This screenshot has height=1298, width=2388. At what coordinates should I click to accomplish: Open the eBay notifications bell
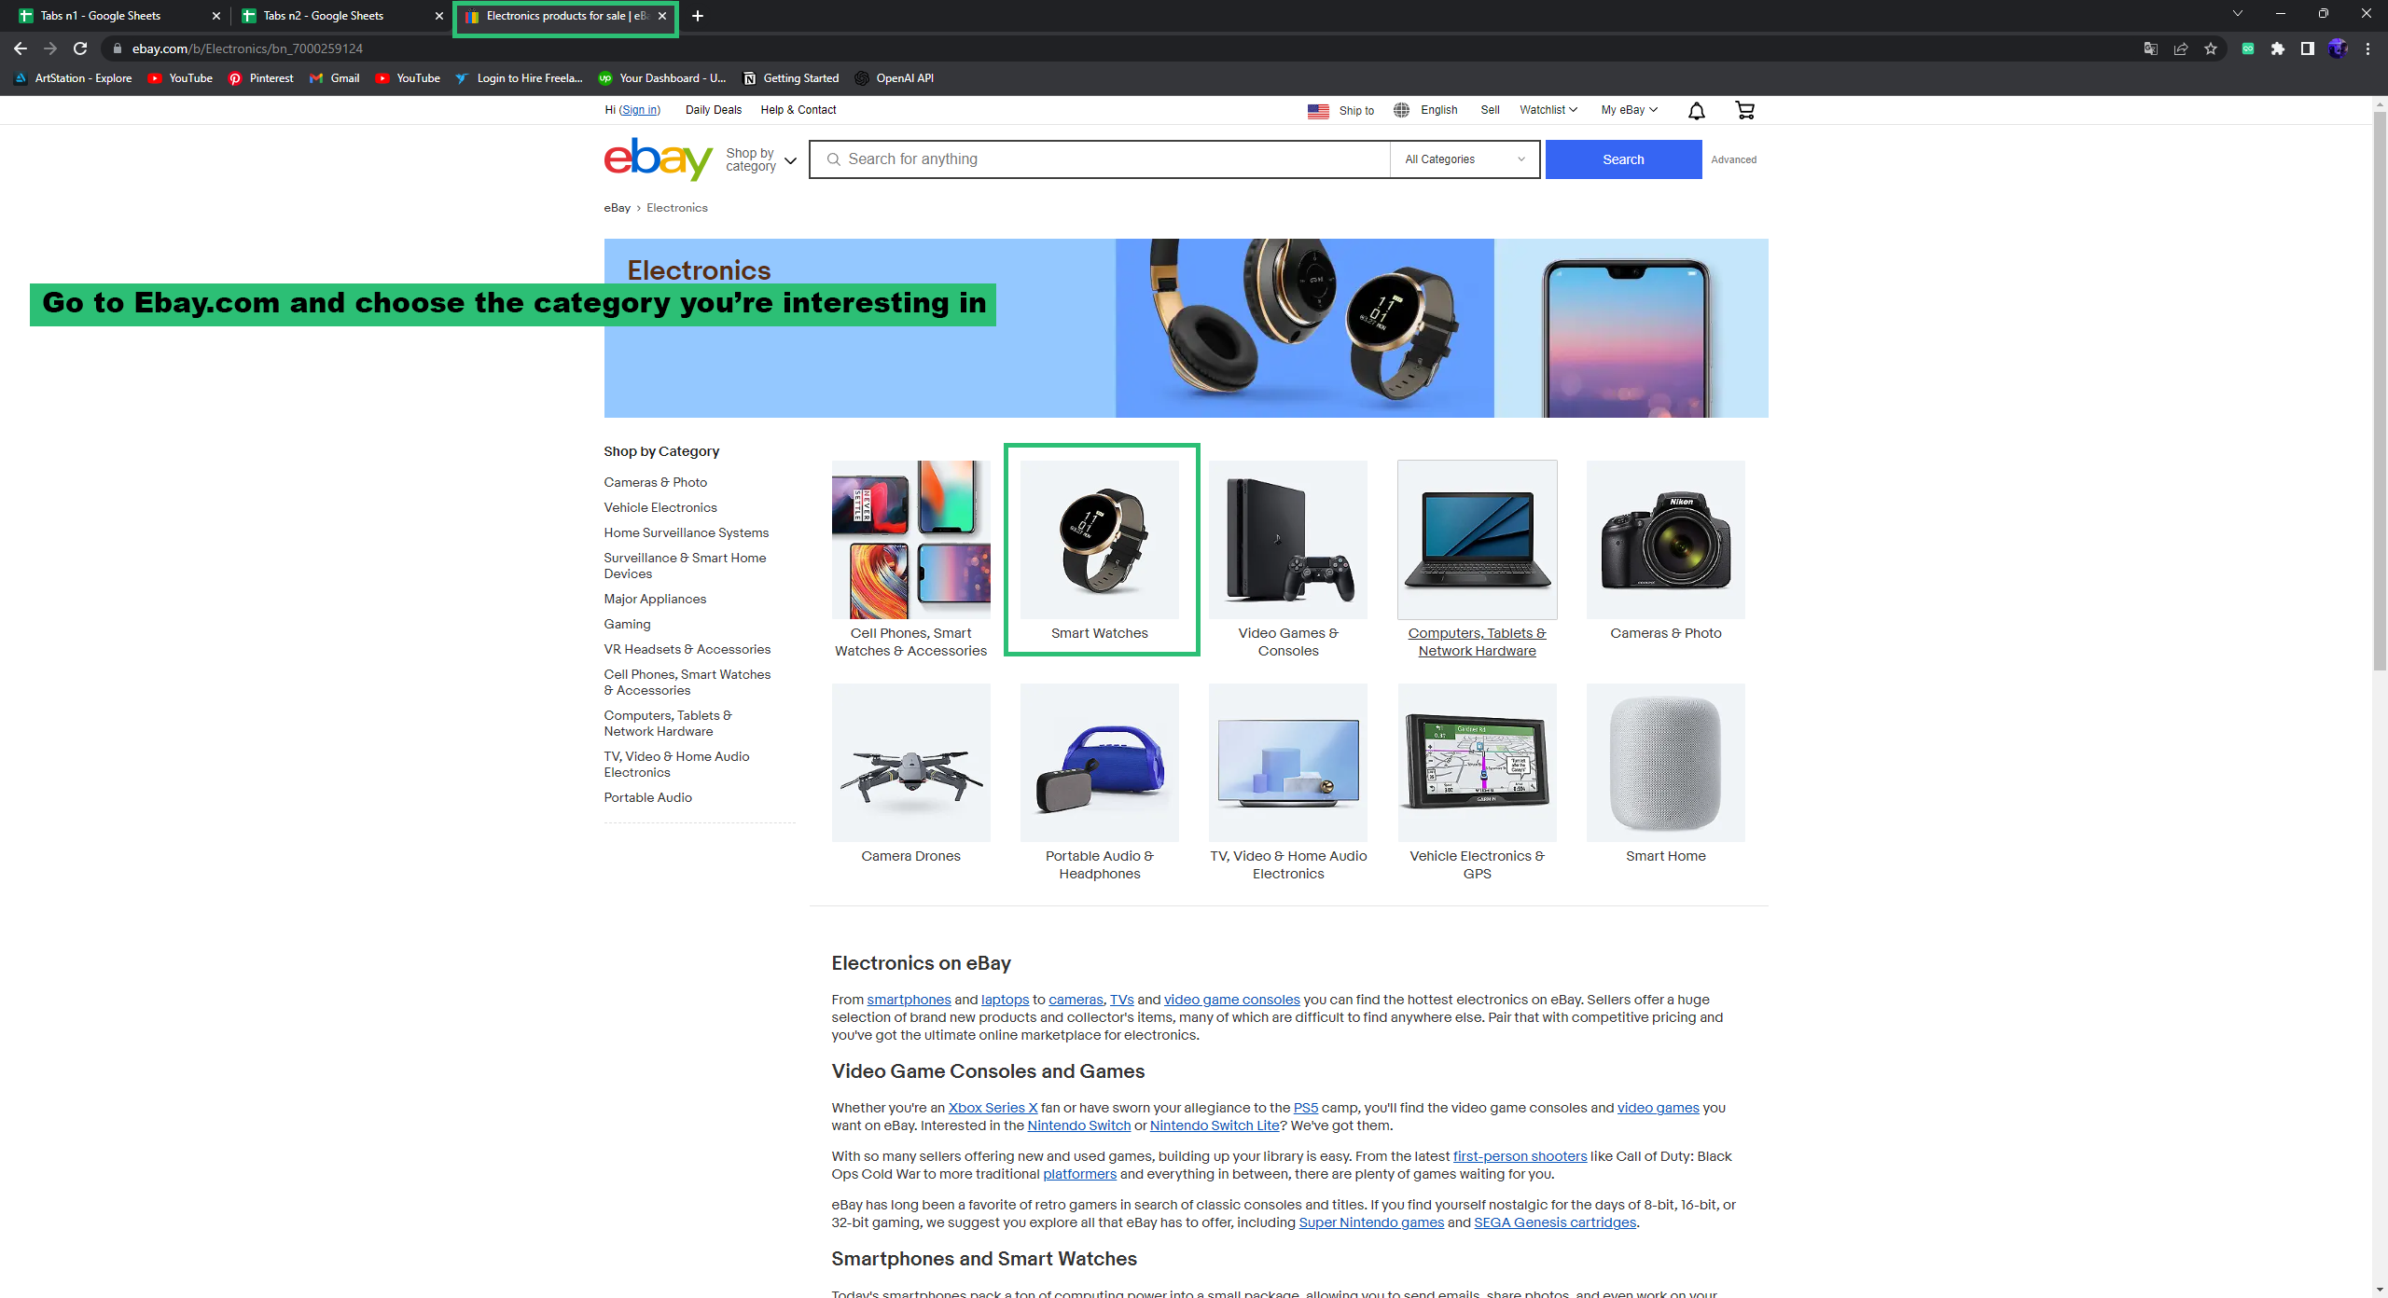tap(1696, 111)
